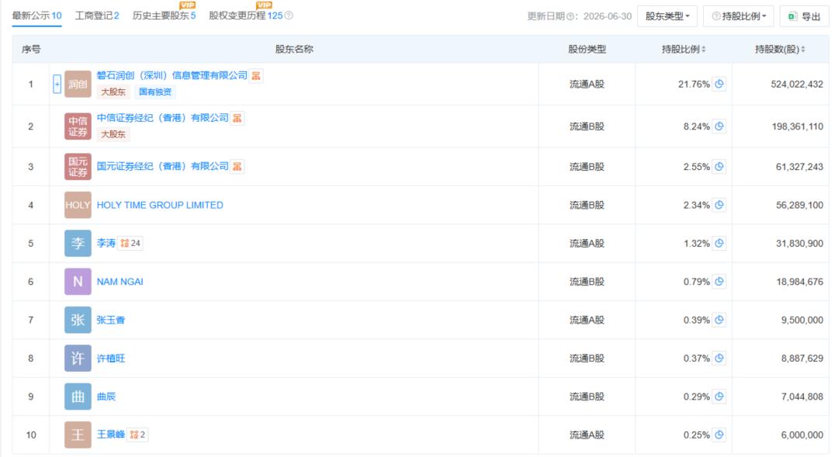
Task: Open 磐石润创（深圳）信息管理有限公司 link
Action: point(172,76)
